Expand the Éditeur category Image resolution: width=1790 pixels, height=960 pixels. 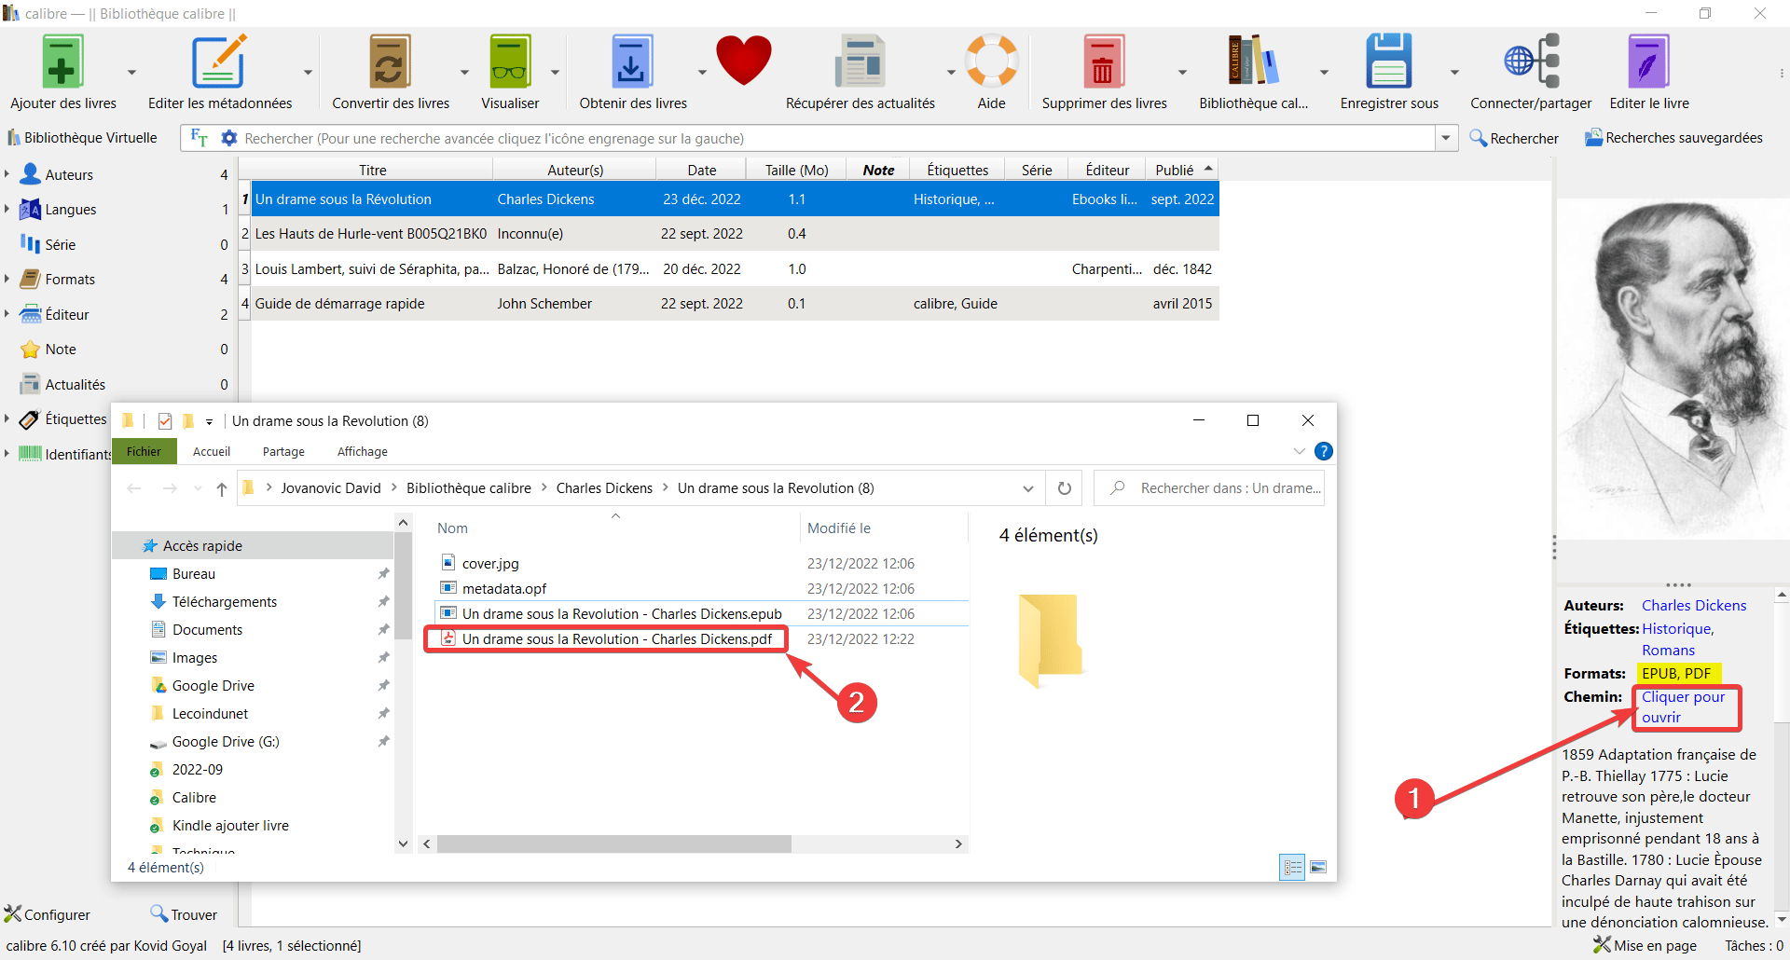[x=7, y=314]
